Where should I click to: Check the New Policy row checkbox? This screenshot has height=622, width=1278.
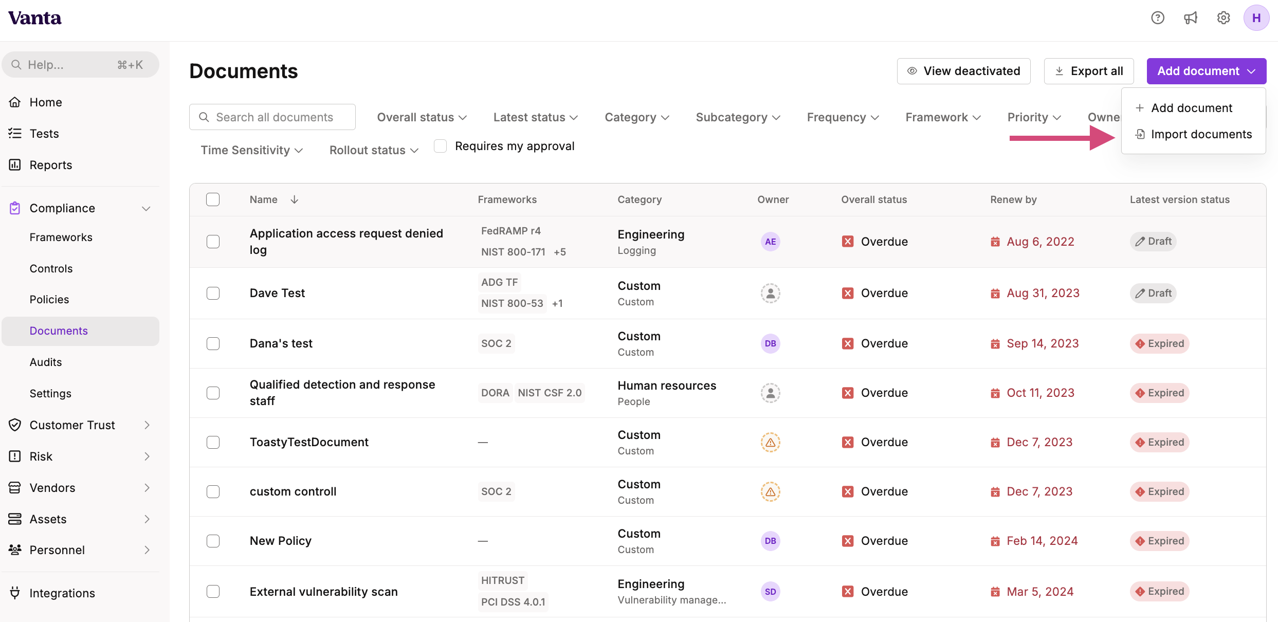pos(213,541)
